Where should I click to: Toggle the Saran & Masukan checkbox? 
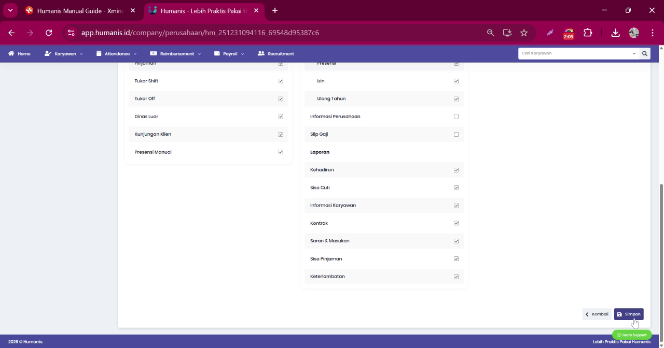[457, 241]
